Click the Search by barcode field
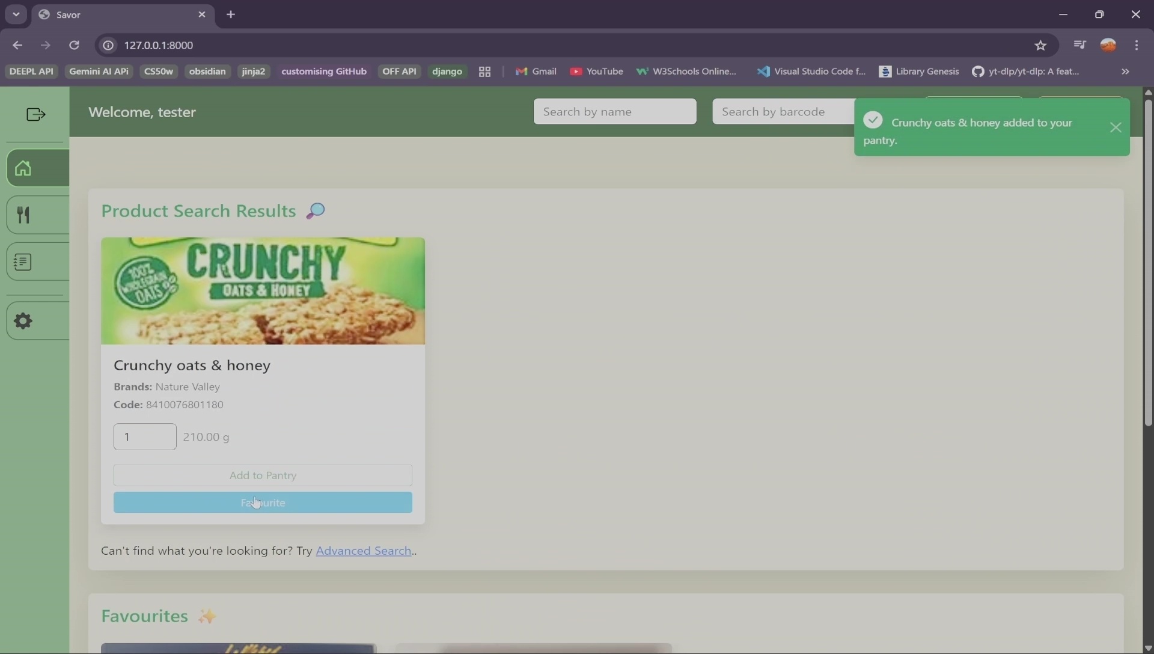 [784, 111]
